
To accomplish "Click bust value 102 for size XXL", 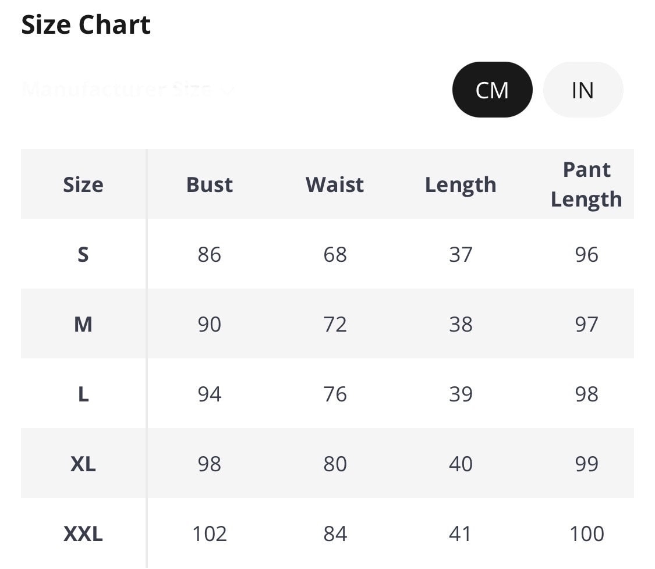I will (x=210, y=534).
